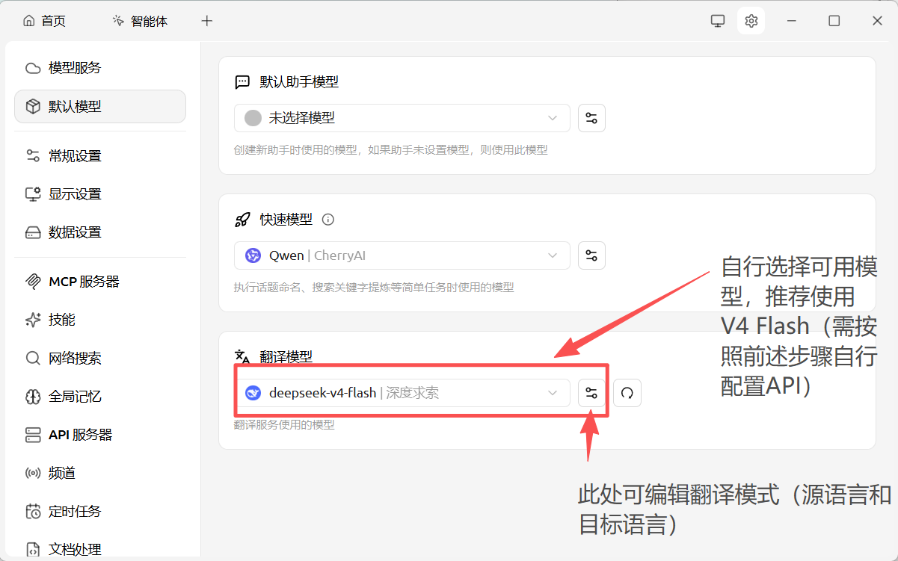Open 定时任务 in the sidebar
The width and height of the screenshot is (898, 561).
[x=100, y=512]
